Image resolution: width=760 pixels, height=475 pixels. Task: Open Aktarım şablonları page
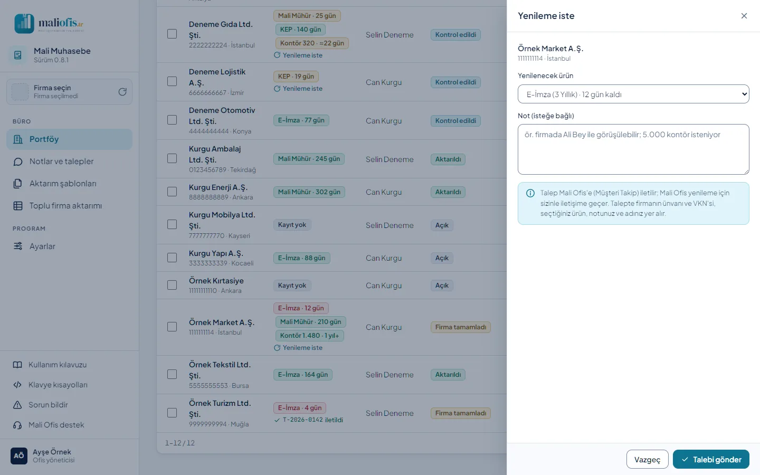click(69, 184)
